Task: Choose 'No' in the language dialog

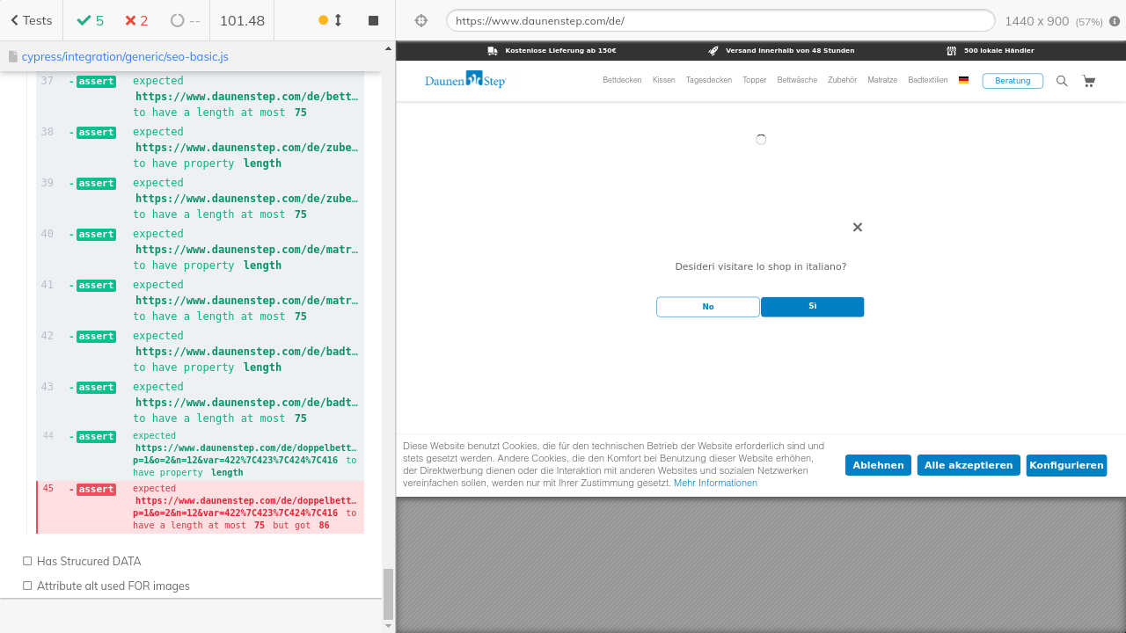Action: [x=707, y=307]
